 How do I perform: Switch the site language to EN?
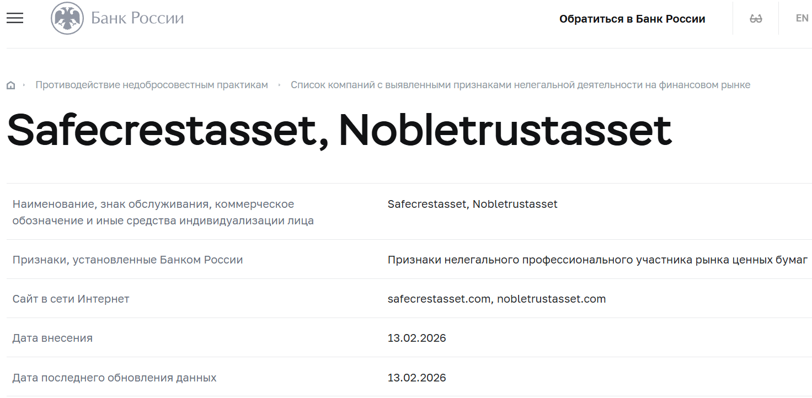coord(801,18)
